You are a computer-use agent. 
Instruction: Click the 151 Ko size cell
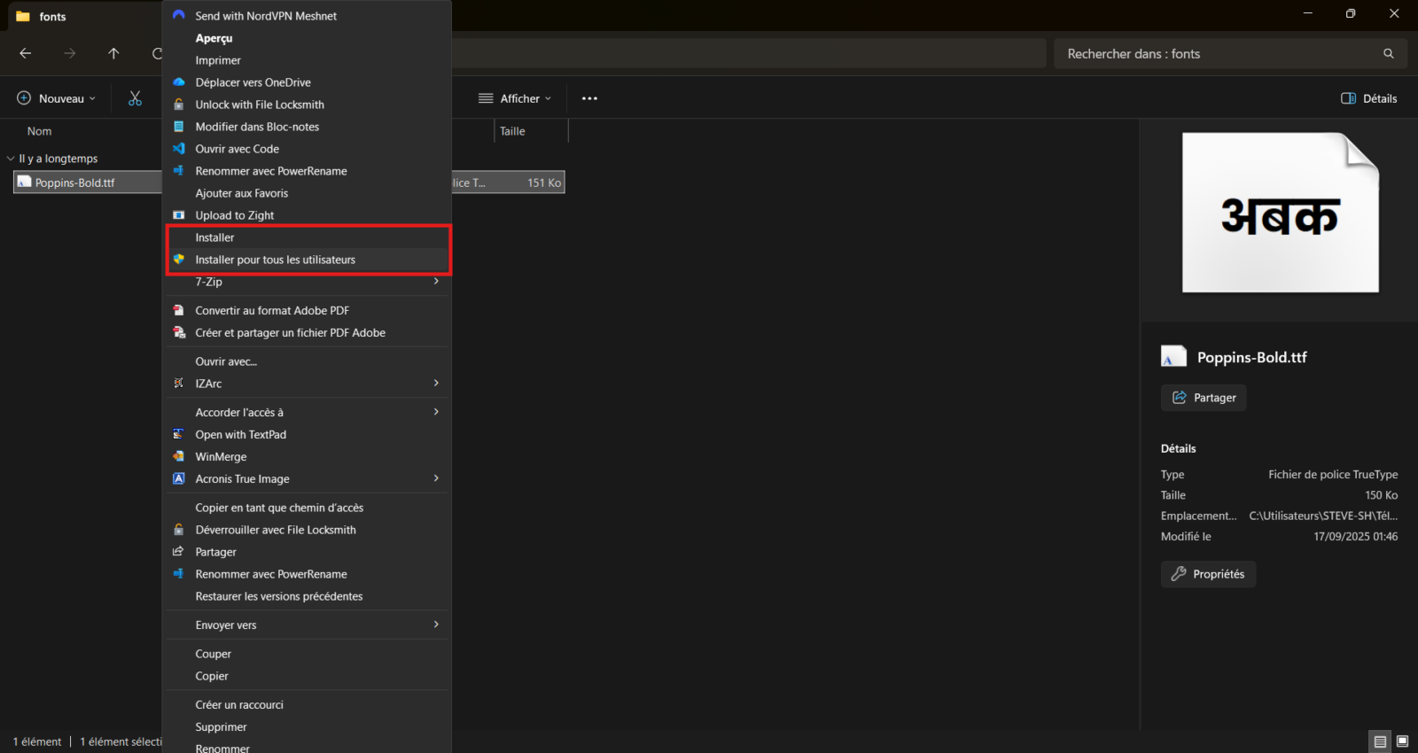(x=544, y=182)
